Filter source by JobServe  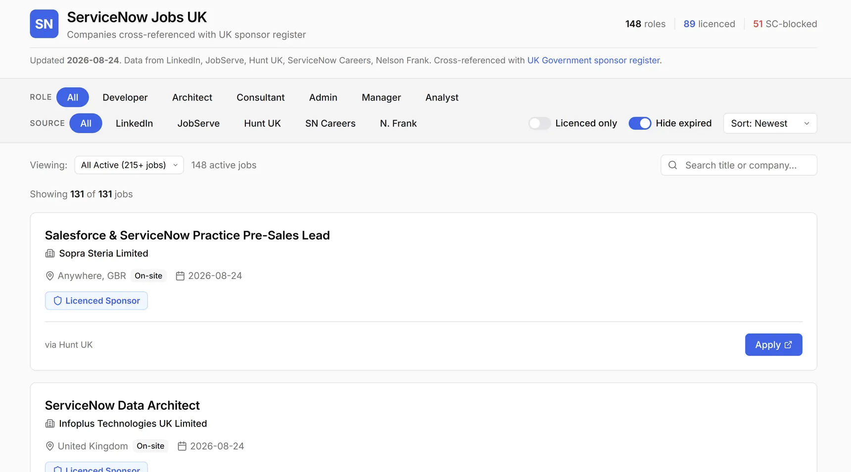[198, 123]
